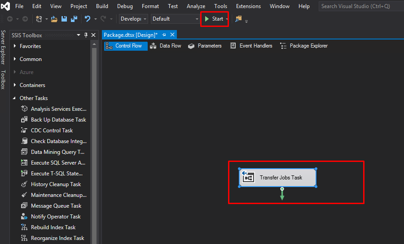Click the Open File folder icon

coord(54,19)
